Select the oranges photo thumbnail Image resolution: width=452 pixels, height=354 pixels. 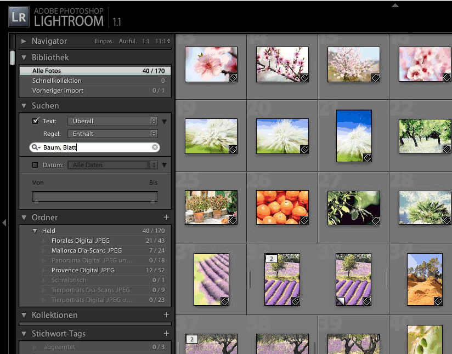[x=282, y=207]
